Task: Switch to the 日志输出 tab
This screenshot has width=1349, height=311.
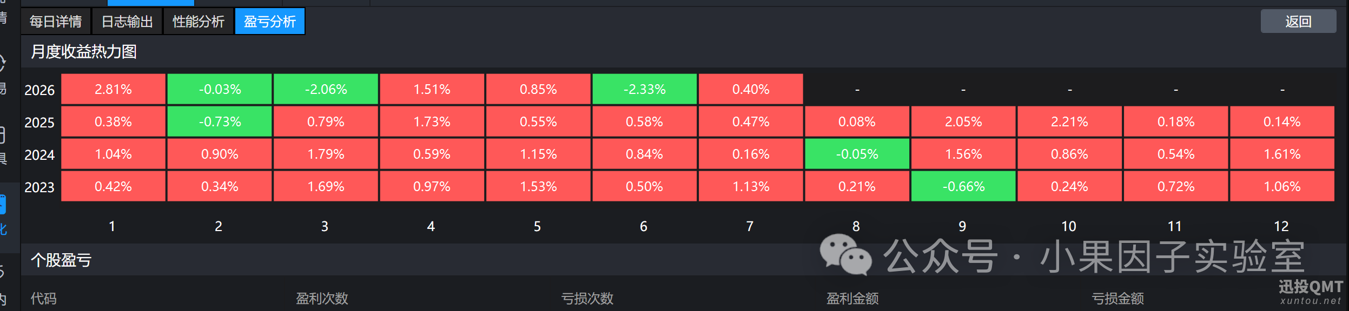Action: tap(127, 22)
